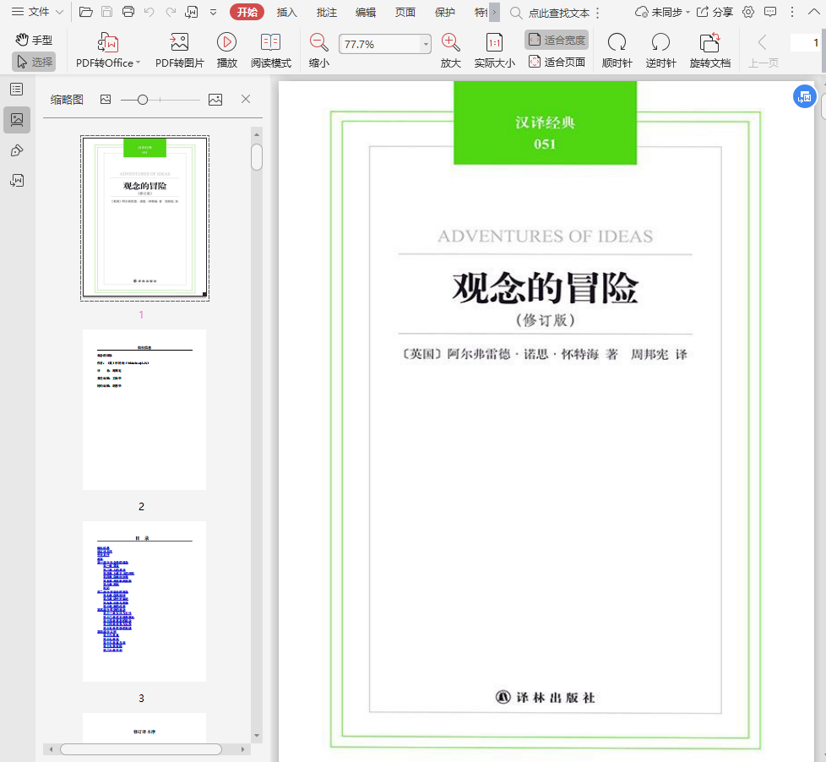
Task: Toggle 适合宽度 fit width
Action: tap(557, 40)
